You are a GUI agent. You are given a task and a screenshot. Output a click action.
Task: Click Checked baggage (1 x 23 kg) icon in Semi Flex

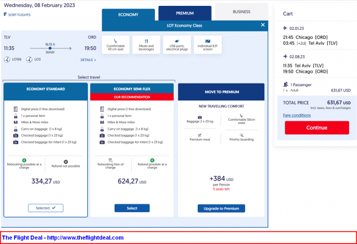pyautogui.click(x=102, y=136)
